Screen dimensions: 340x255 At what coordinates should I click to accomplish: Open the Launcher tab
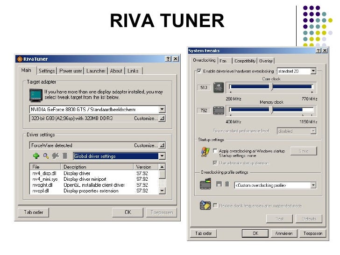[x=96, y=71]
